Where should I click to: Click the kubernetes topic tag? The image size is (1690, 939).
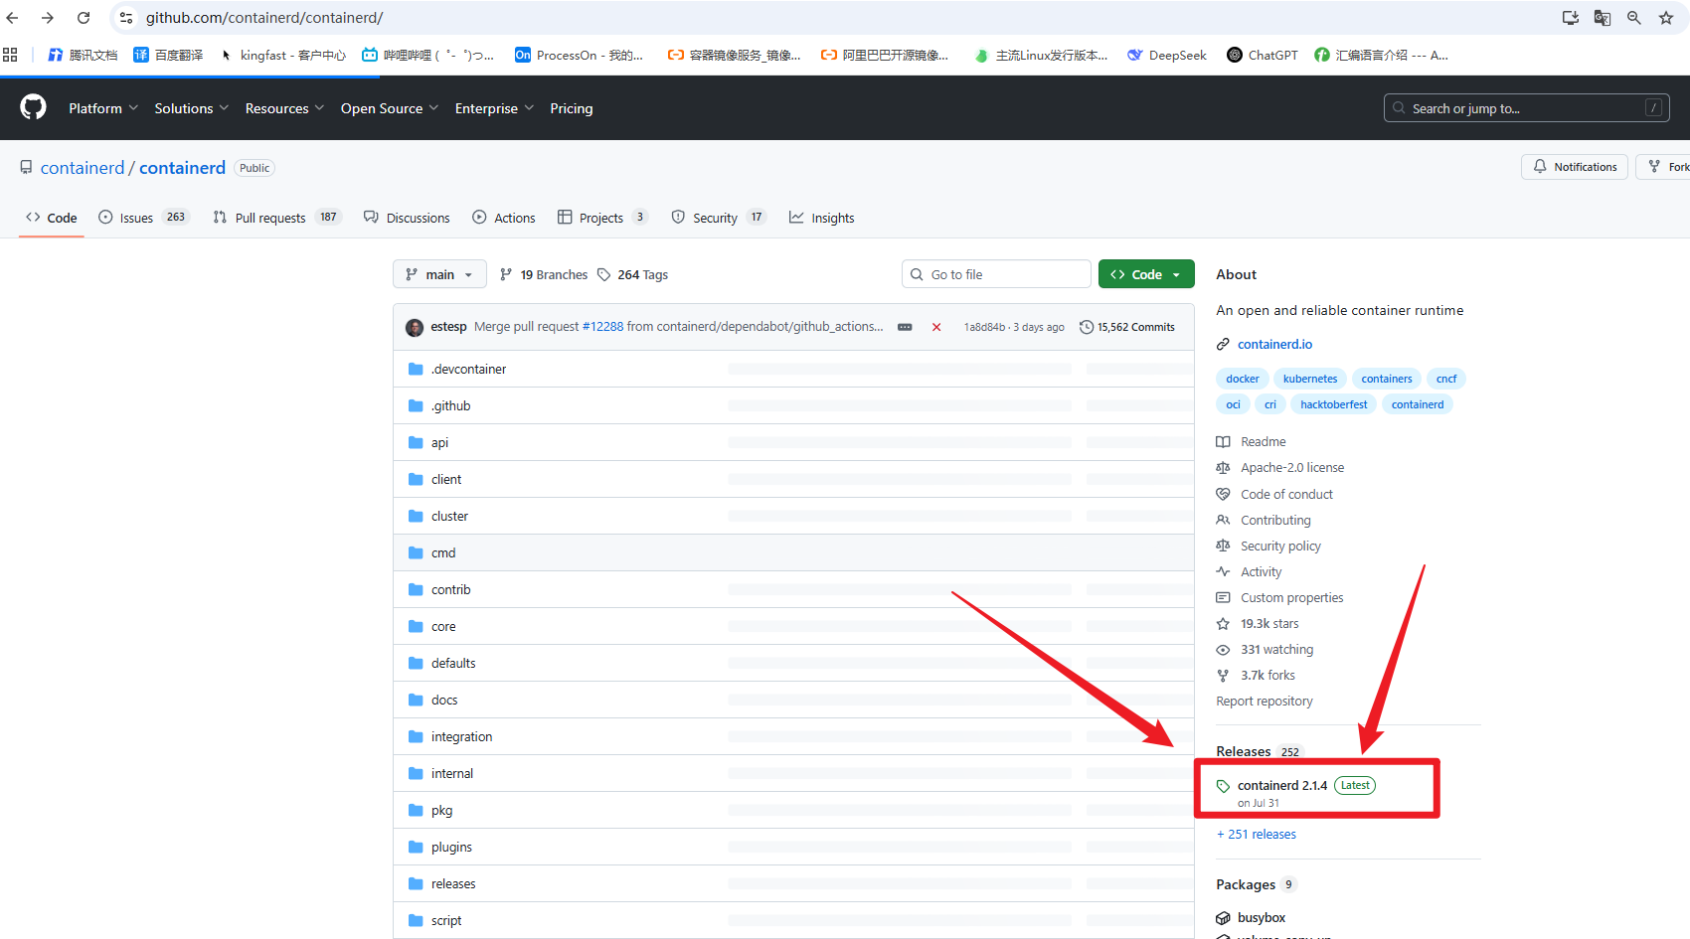pyautogui.click(x=1310, y=379)
